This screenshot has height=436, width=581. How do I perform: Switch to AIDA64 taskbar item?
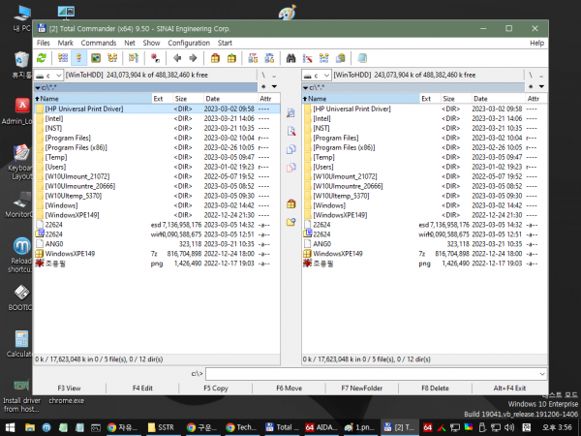[x=321, y=427]
